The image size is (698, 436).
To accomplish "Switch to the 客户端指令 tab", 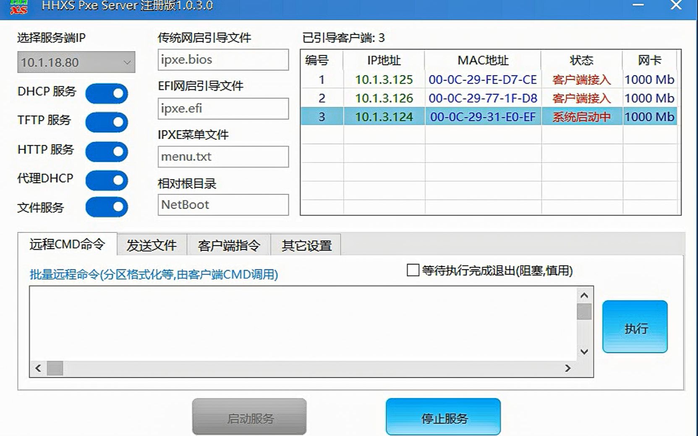I will tap(229, 245).
